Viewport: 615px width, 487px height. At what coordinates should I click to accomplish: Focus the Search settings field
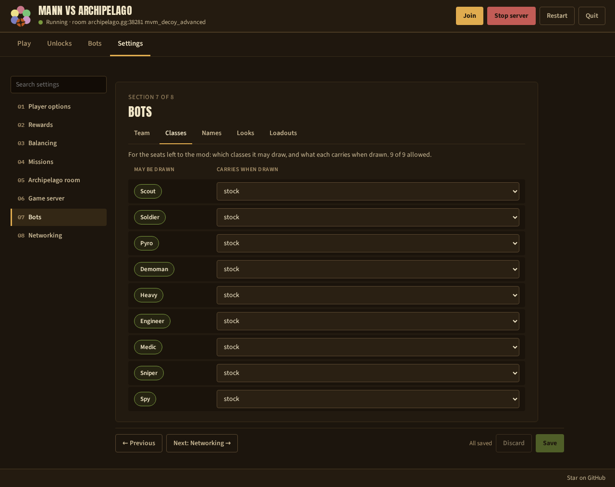click(x=59, y=85)
